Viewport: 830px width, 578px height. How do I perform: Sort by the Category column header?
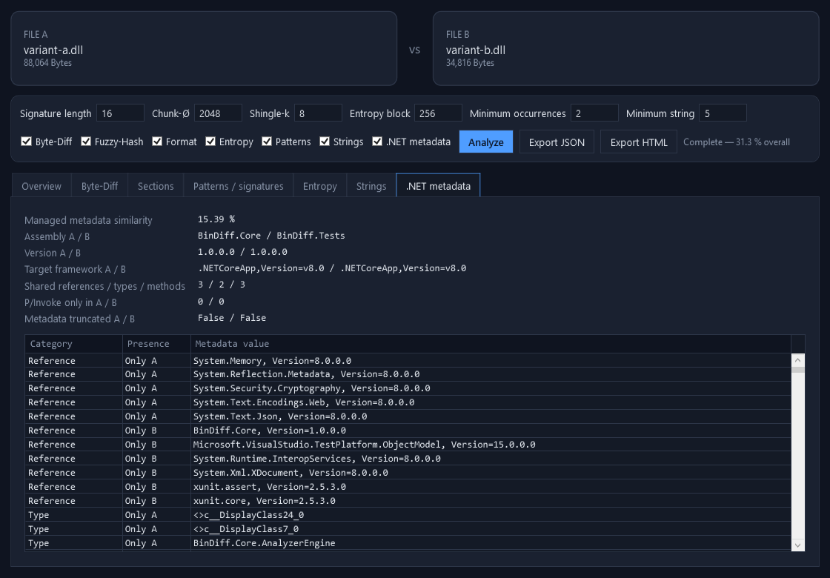point(73,344)
